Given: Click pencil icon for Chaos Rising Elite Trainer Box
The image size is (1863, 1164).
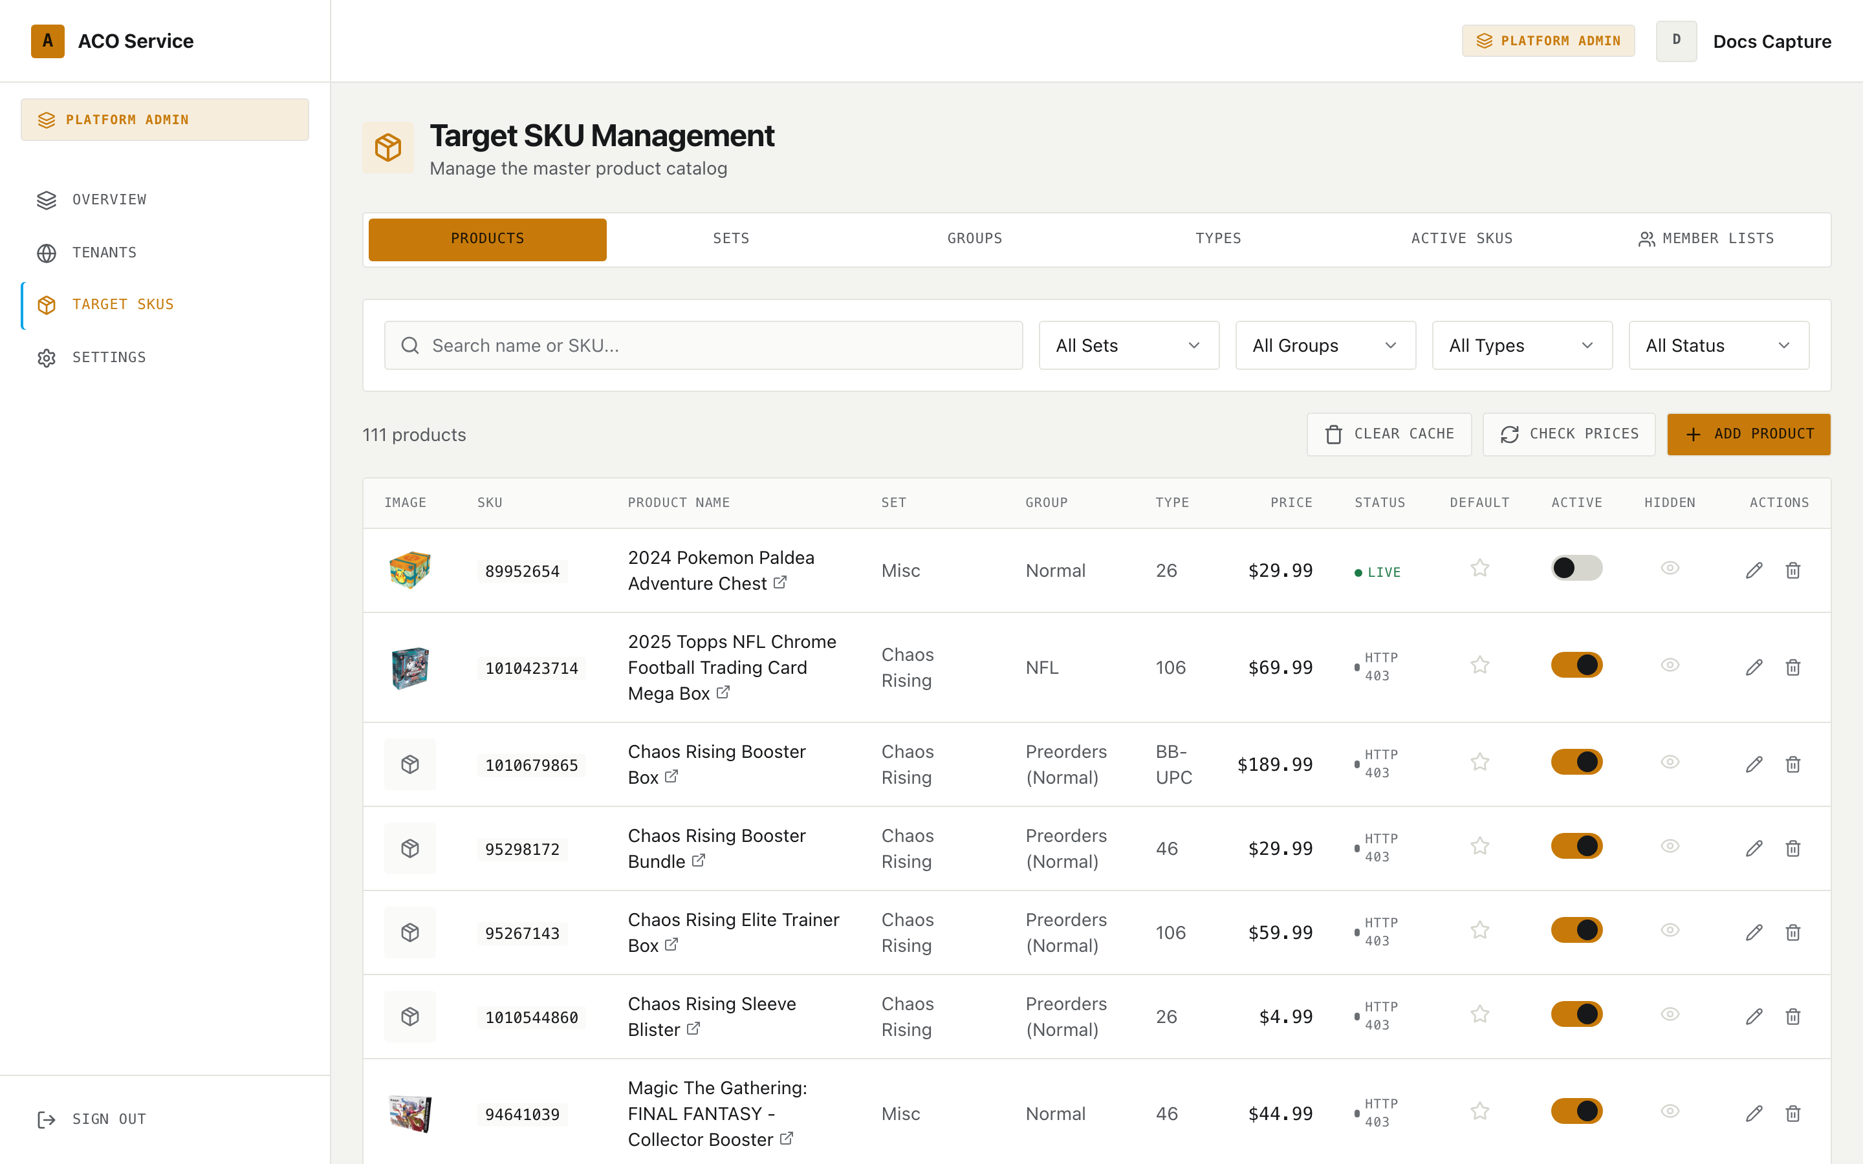Looking at the screenshot, I should coord(1754,932).
